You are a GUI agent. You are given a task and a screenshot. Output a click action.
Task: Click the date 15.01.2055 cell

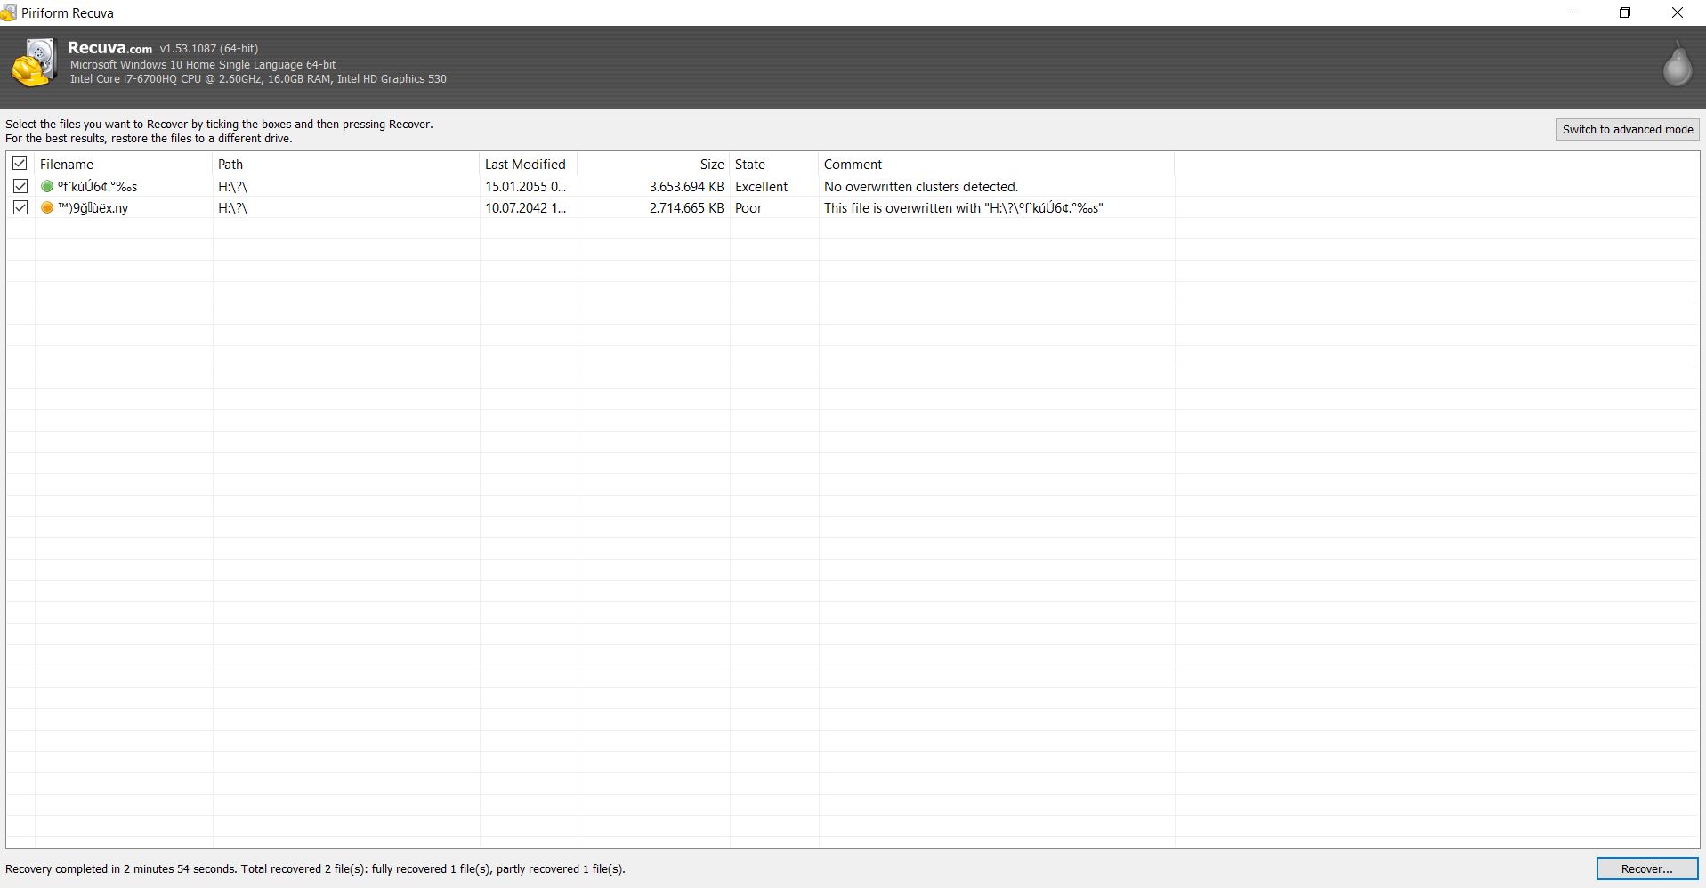coord(525,187)
